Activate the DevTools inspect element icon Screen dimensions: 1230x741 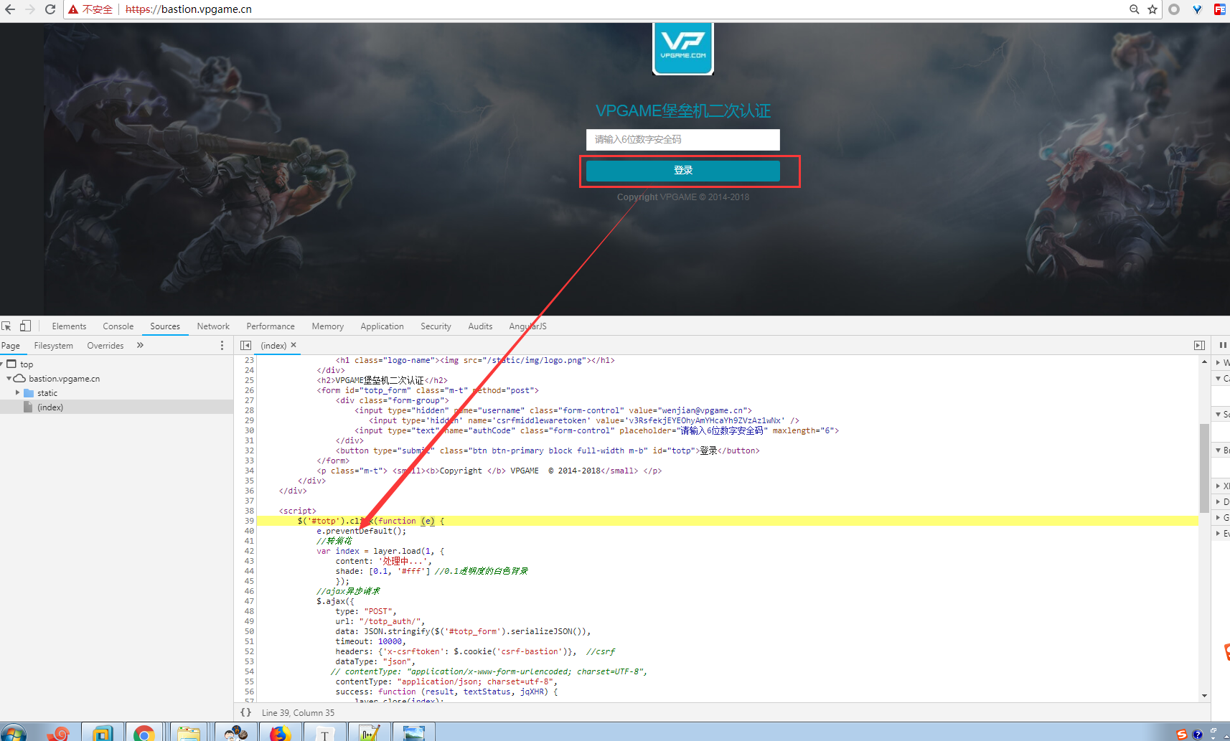tap(6, 326)
